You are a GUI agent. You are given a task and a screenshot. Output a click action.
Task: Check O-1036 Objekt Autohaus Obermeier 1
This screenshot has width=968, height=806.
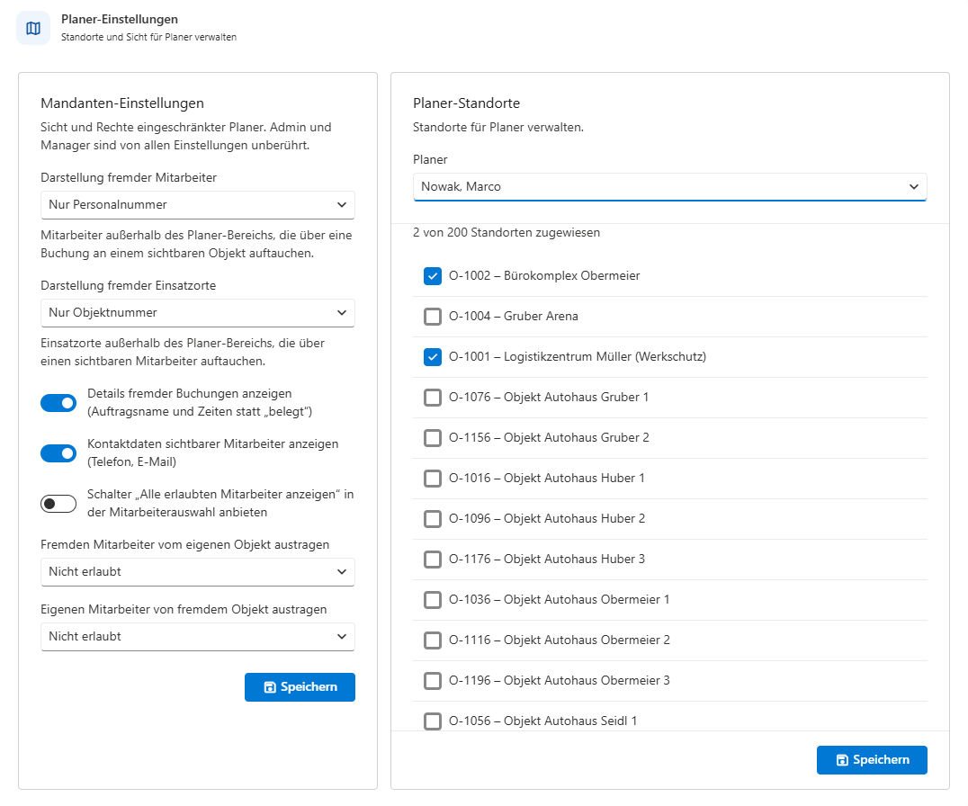click(433, 600)
